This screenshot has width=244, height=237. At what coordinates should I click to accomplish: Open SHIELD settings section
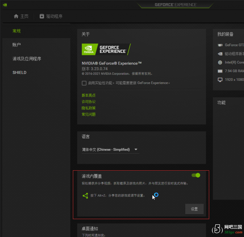coord(19,73)
